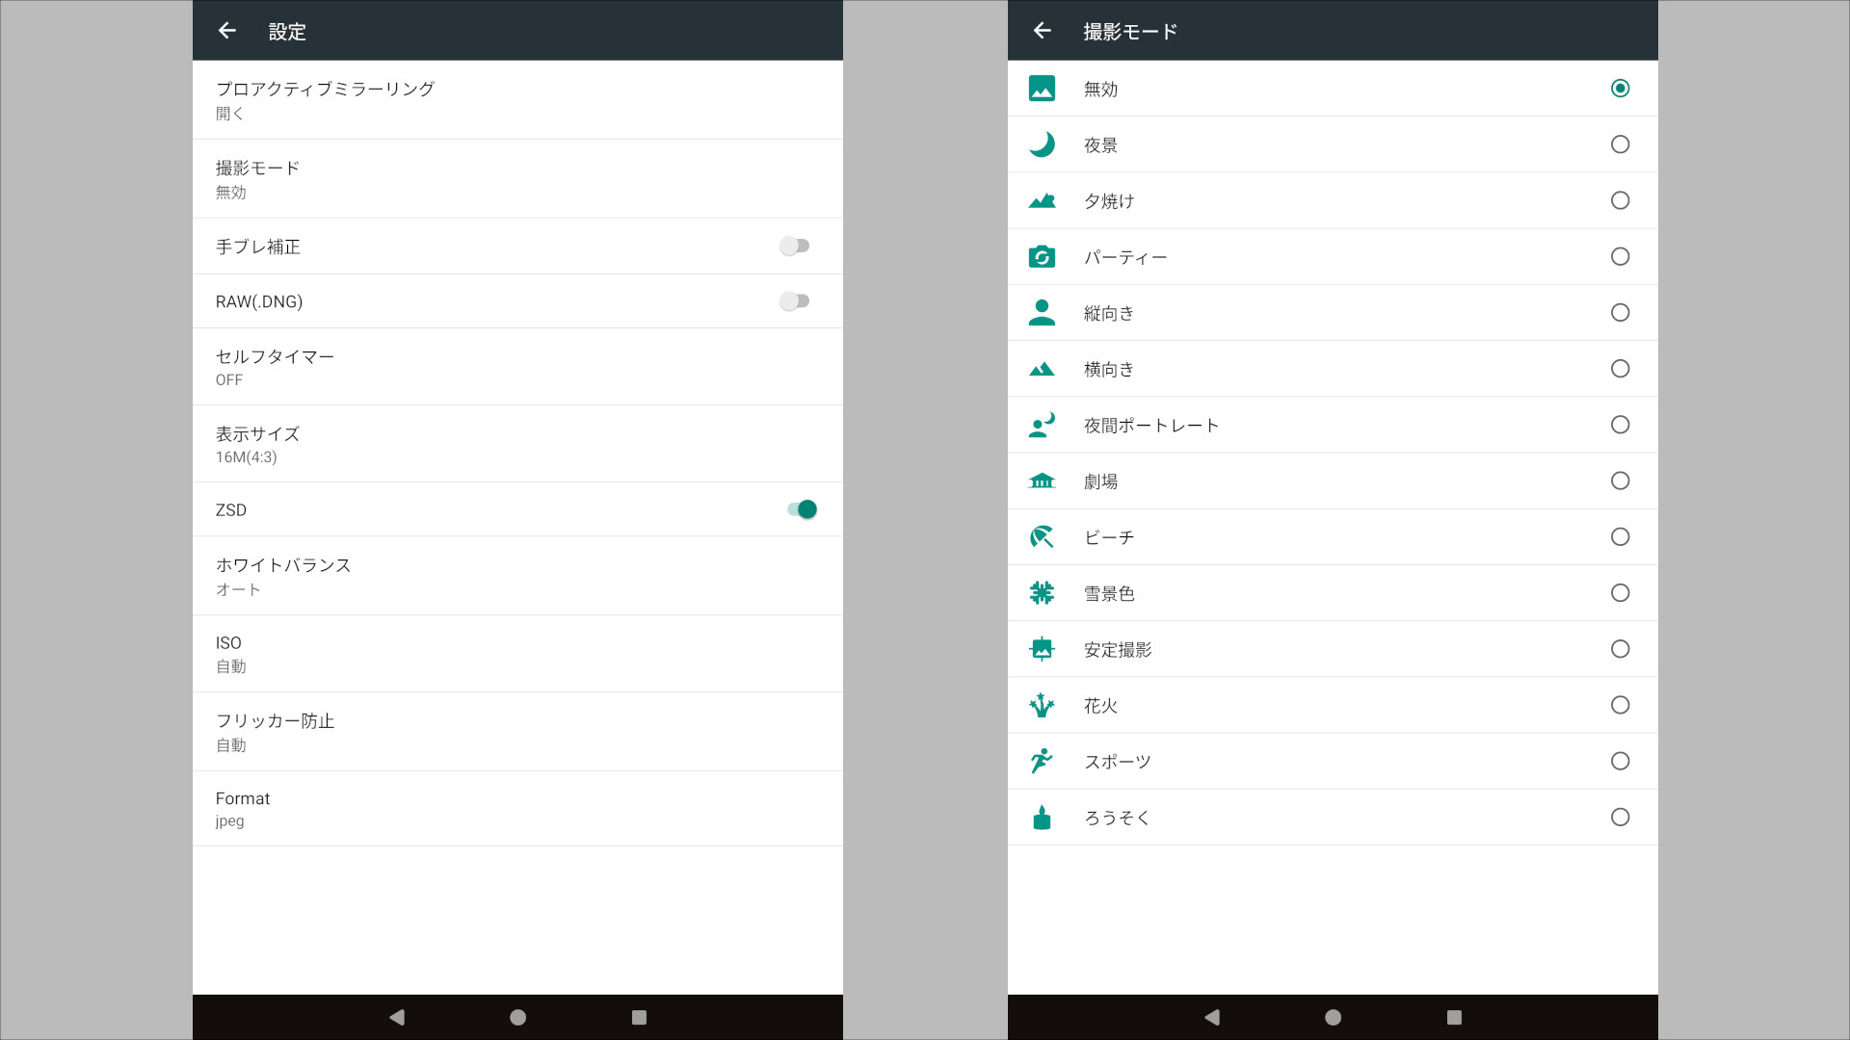Viewport: 1850px width, 1040px height.
Task: Select the person icon beside 縦向き
Action: click(x=1043, y=312)
